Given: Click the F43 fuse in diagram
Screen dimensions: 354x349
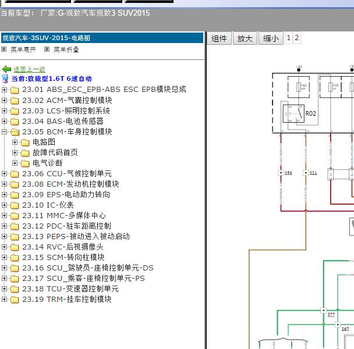Looking at the screenshot, I should [x=299, y=87].
